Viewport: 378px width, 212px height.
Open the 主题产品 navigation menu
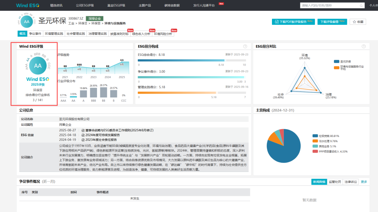pyautogui.click(x=144, y=5)
